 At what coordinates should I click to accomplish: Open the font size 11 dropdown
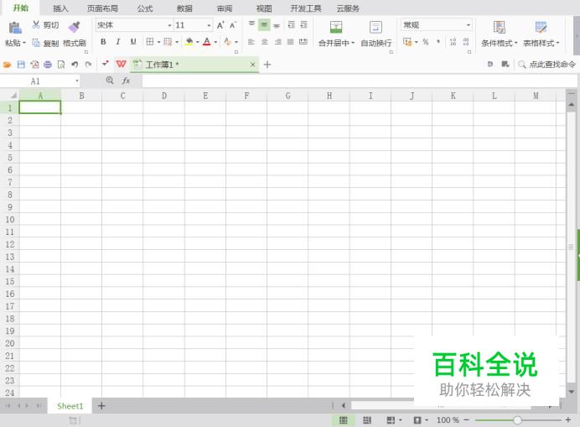[x=209, y=25]
